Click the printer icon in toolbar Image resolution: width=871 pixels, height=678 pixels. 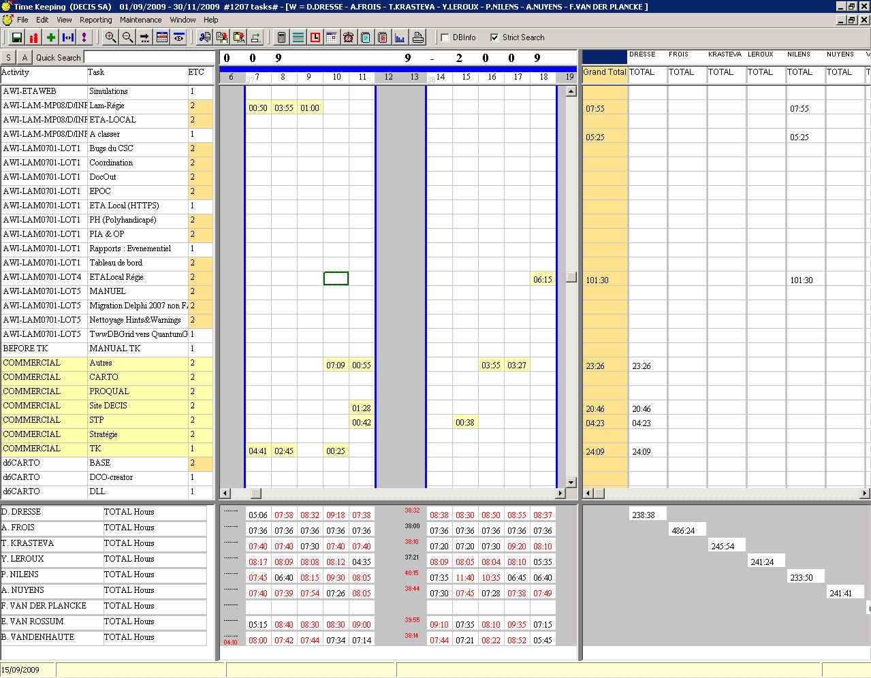[x=418, y=37]
